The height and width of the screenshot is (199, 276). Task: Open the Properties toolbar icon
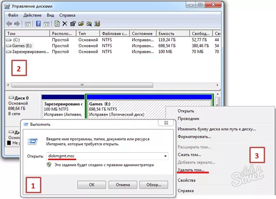(73, 24)
